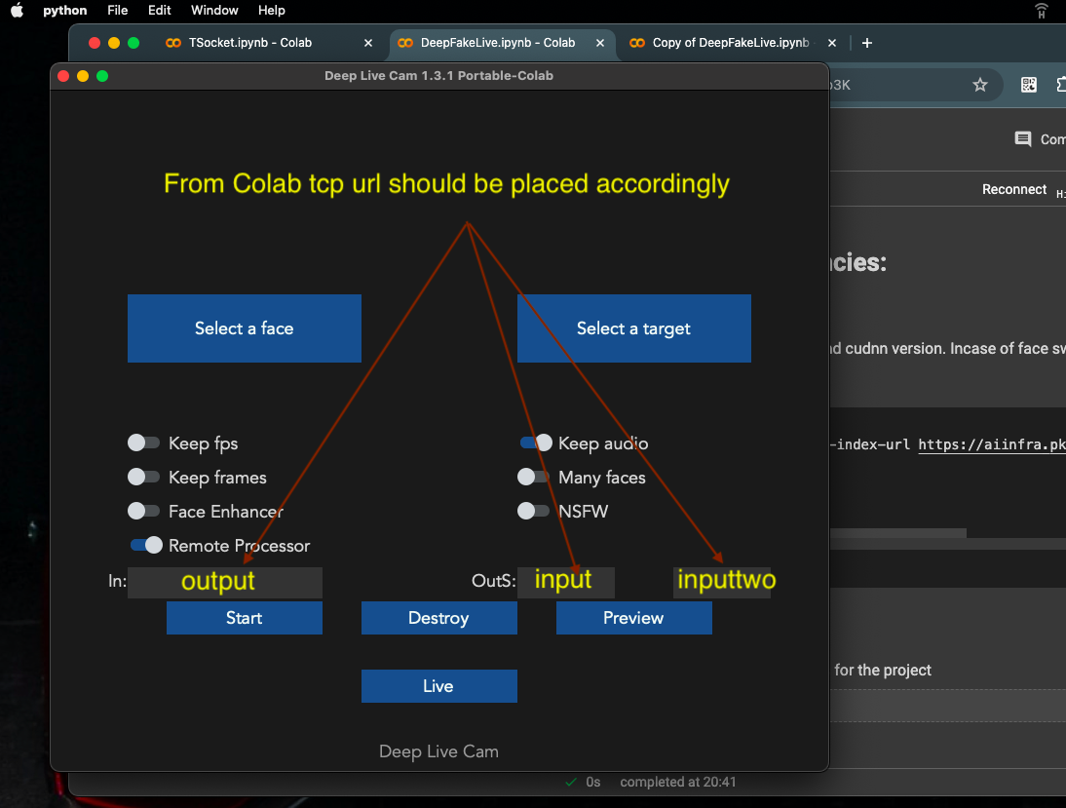Open the Window menu in menu bar
Screen dimensions: 1066x808
(x=214, y=11)
